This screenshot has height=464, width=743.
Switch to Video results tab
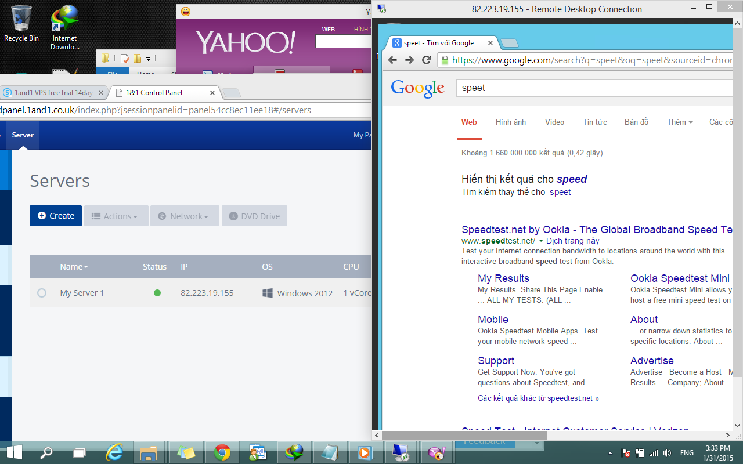[x=554, y=122]
